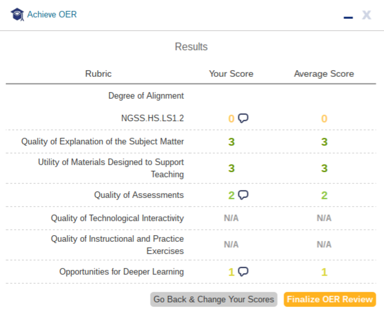384x330 pixels.
Task: Click the Rubric column header
Action: 98,73
